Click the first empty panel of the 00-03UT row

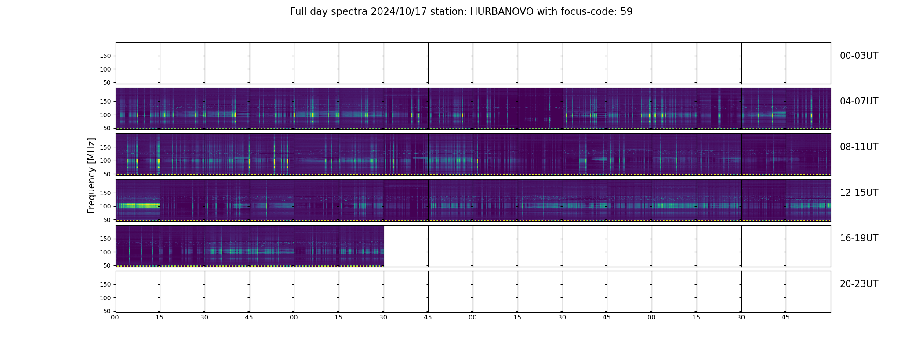point(138,63)
